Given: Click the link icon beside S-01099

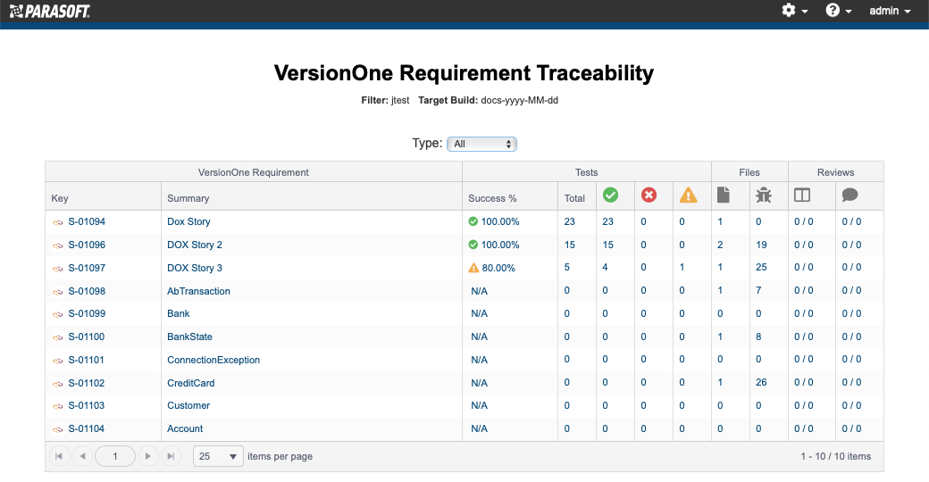Looking at the screenshot, I should click(x=57, y=314).
